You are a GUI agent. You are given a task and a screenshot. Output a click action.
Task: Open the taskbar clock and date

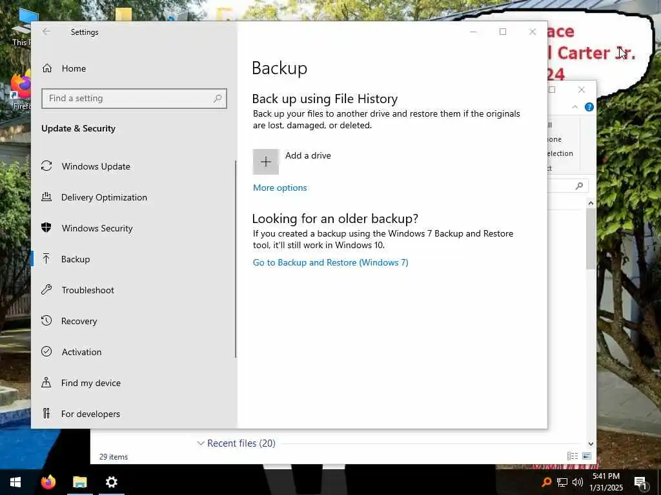click(x=606, y=482)
